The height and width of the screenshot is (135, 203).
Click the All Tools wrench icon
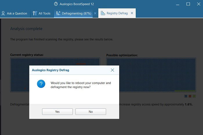click(35, 13)
